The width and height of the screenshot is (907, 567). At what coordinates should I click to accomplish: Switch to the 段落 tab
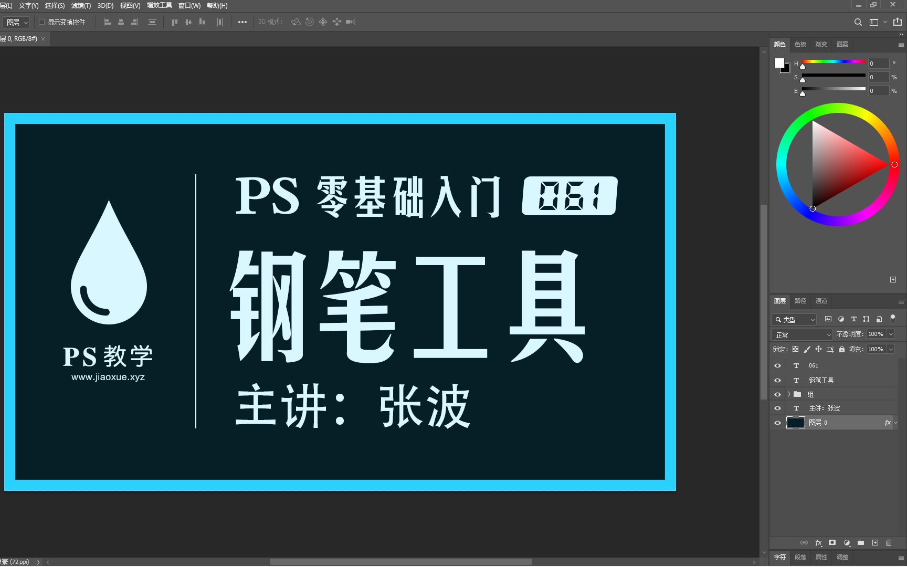tap(800, 557)
